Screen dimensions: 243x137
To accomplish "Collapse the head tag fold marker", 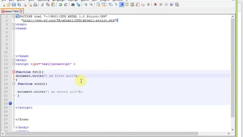I will [x=14, y=28].
